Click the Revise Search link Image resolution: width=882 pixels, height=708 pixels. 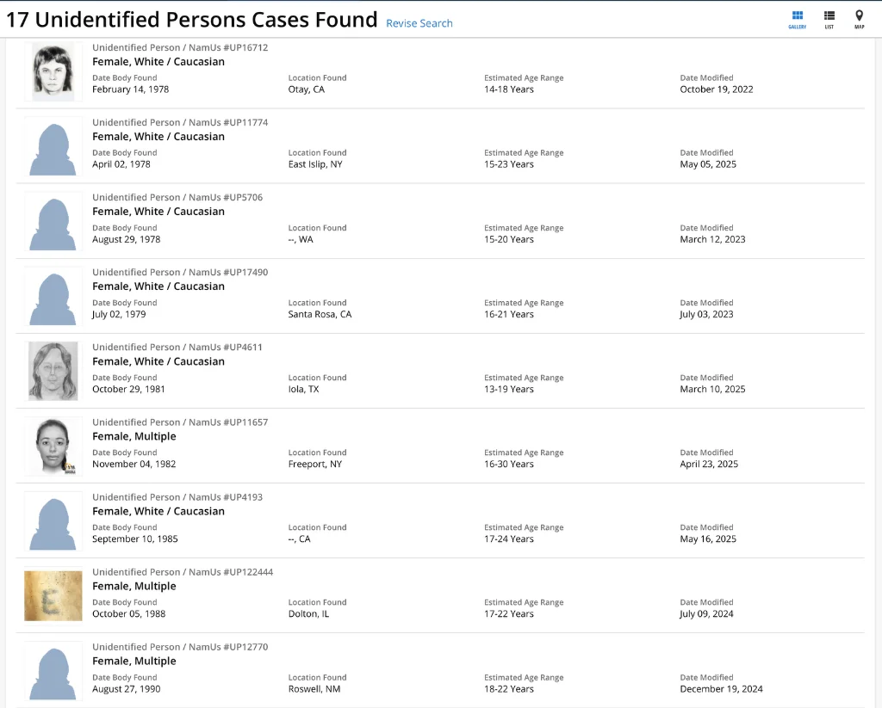(419, 23)
